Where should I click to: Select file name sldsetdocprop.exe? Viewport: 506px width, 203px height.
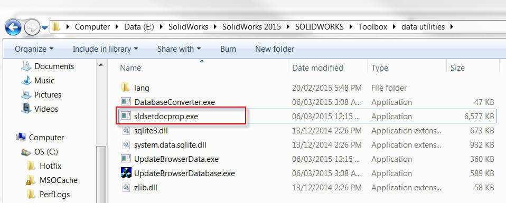[166, 117]
